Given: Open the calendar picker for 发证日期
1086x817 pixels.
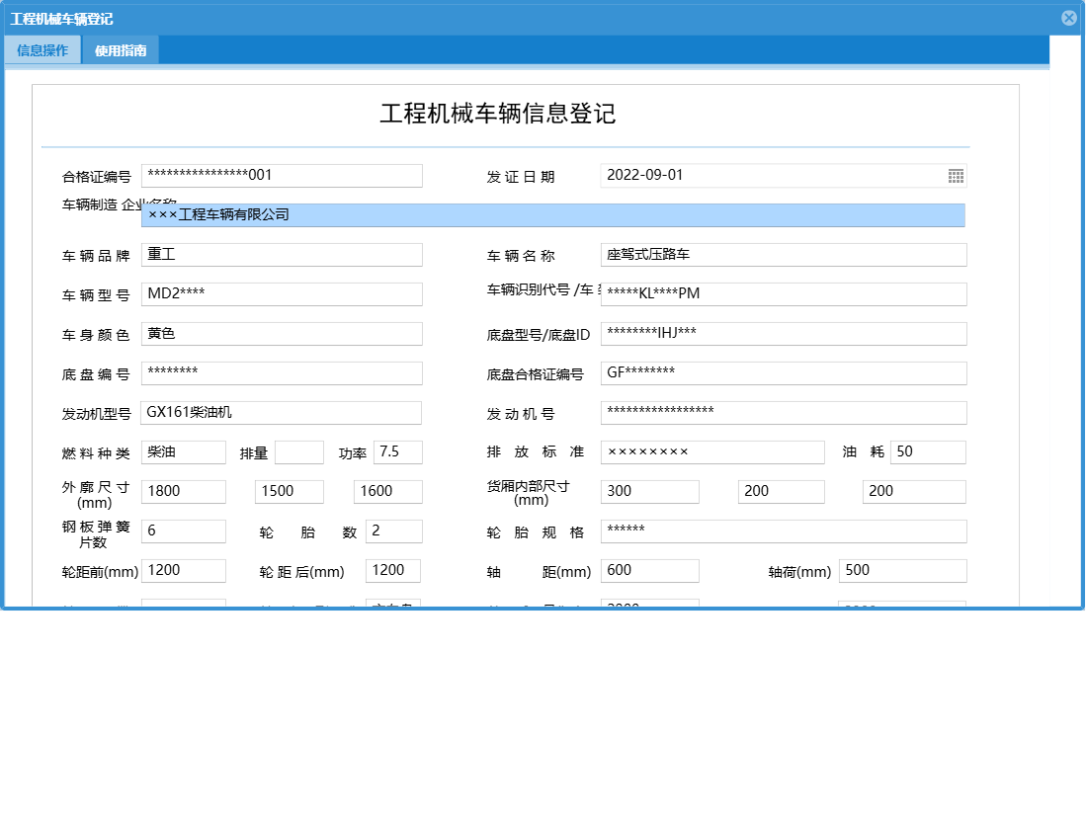Looking at the screenshot, I should [957, 175].
